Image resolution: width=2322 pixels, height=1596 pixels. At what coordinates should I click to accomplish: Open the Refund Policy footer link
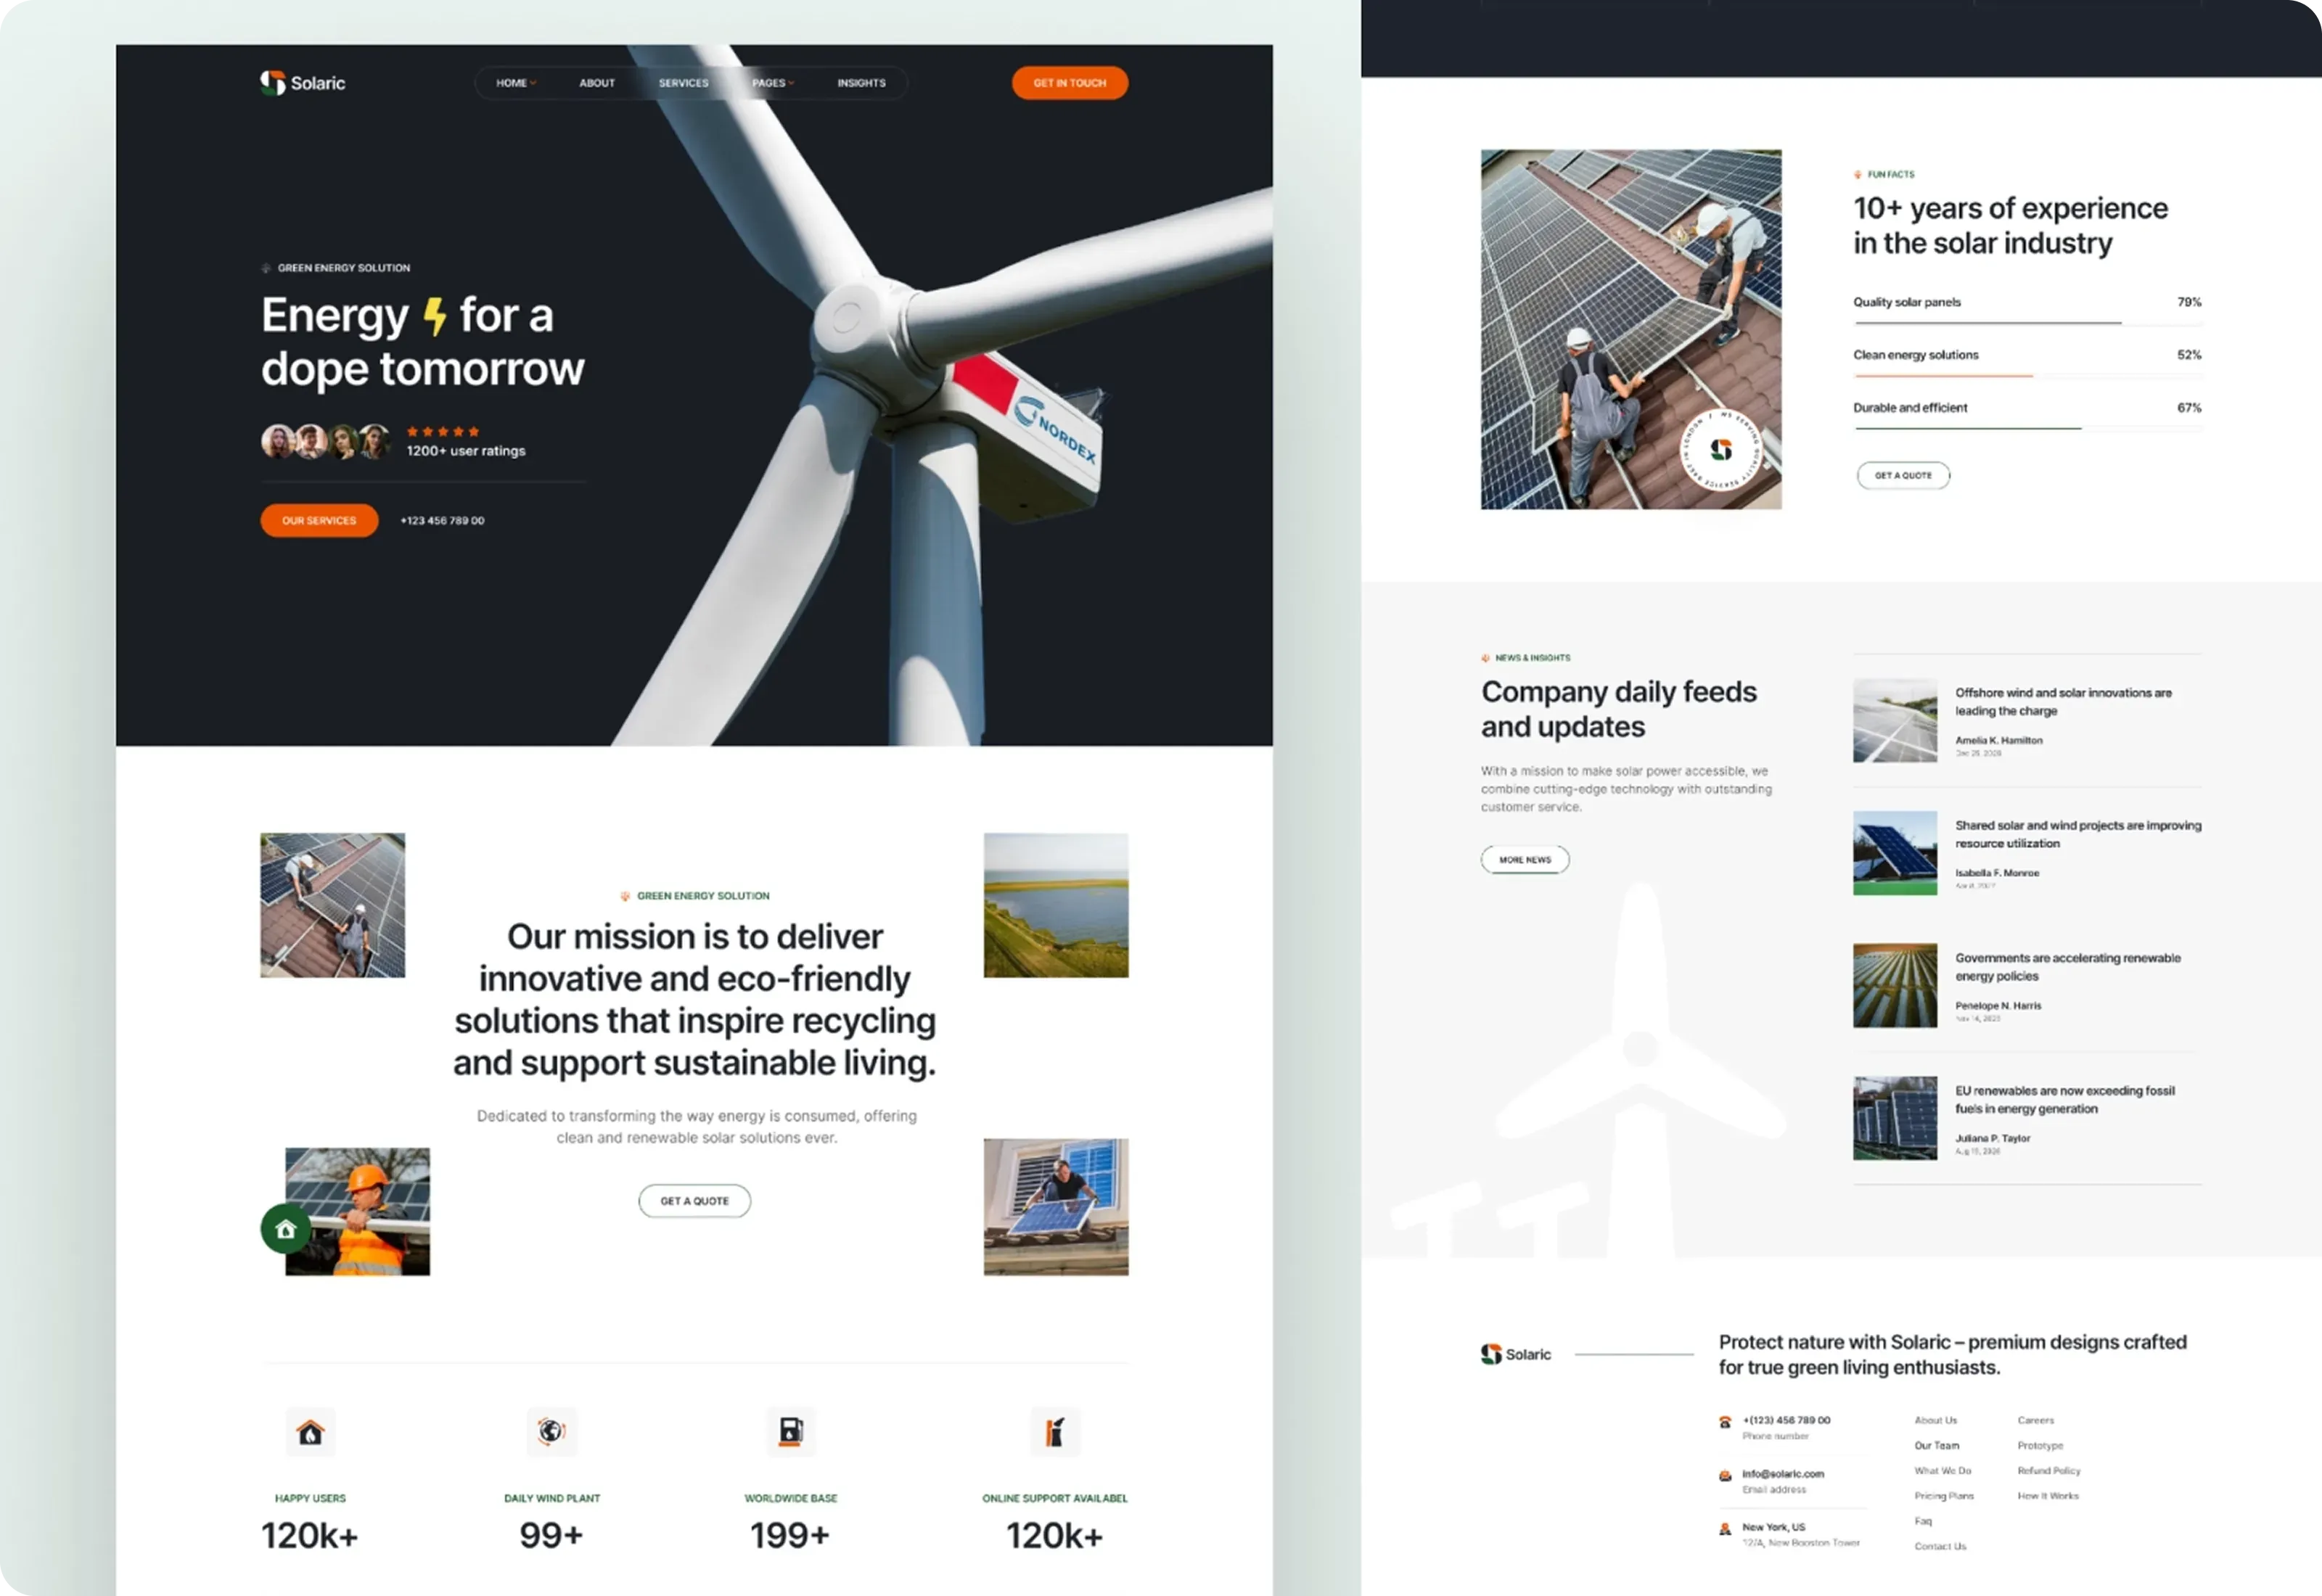pos(2049,1471)
